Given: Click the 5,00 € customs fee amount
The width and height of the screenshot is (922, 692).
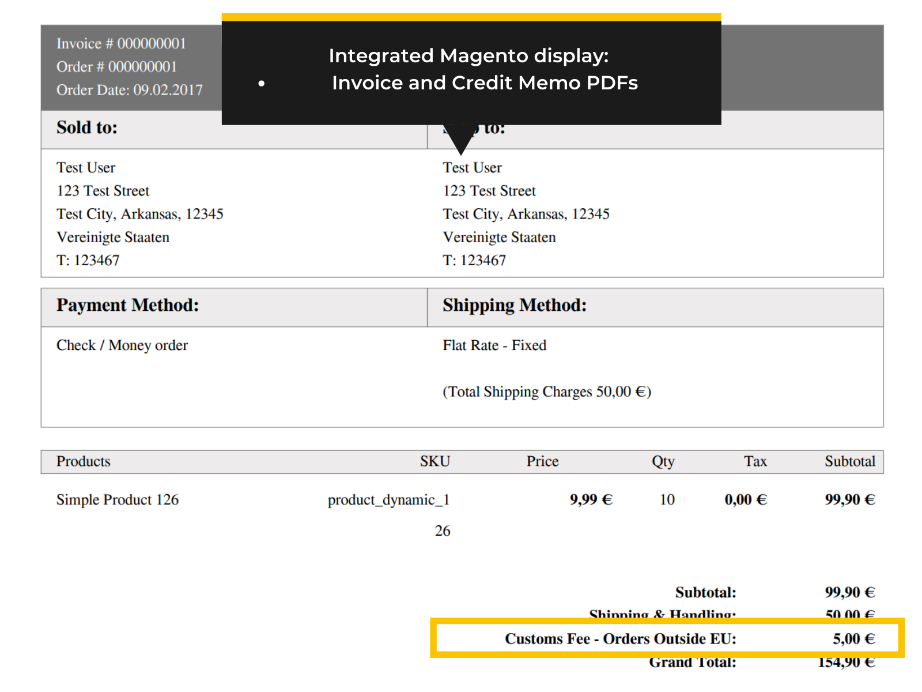Looking at the screenshot, I should coord(853,639).
